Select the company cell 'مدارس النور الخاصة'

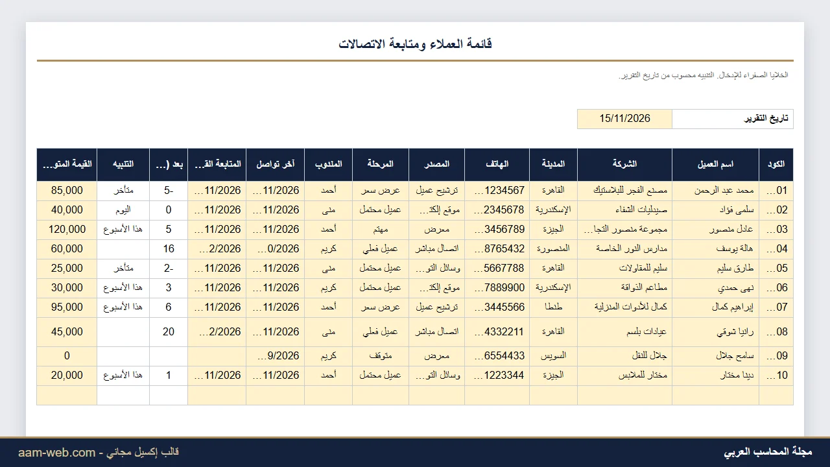(624, 249)
